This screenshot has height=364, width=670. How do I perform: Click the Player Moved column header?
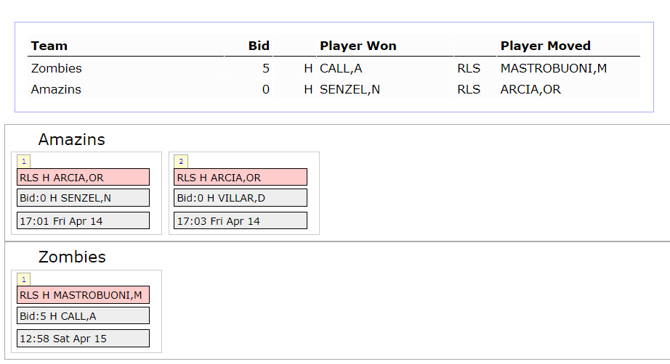click(x=546, y=46)
